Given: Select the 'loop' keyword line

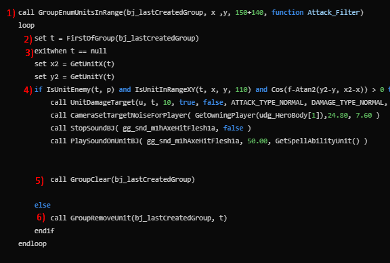Looking at the screenshot, I should click(x=26, y=25).
